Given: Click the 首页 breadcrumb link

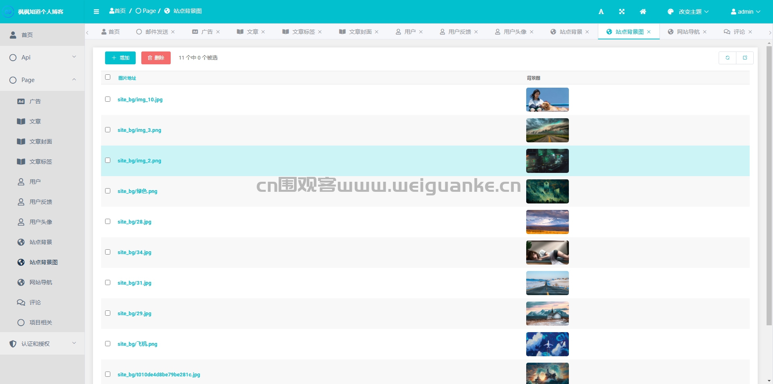Looking at the screenshot, I should (x=118, y=11).
